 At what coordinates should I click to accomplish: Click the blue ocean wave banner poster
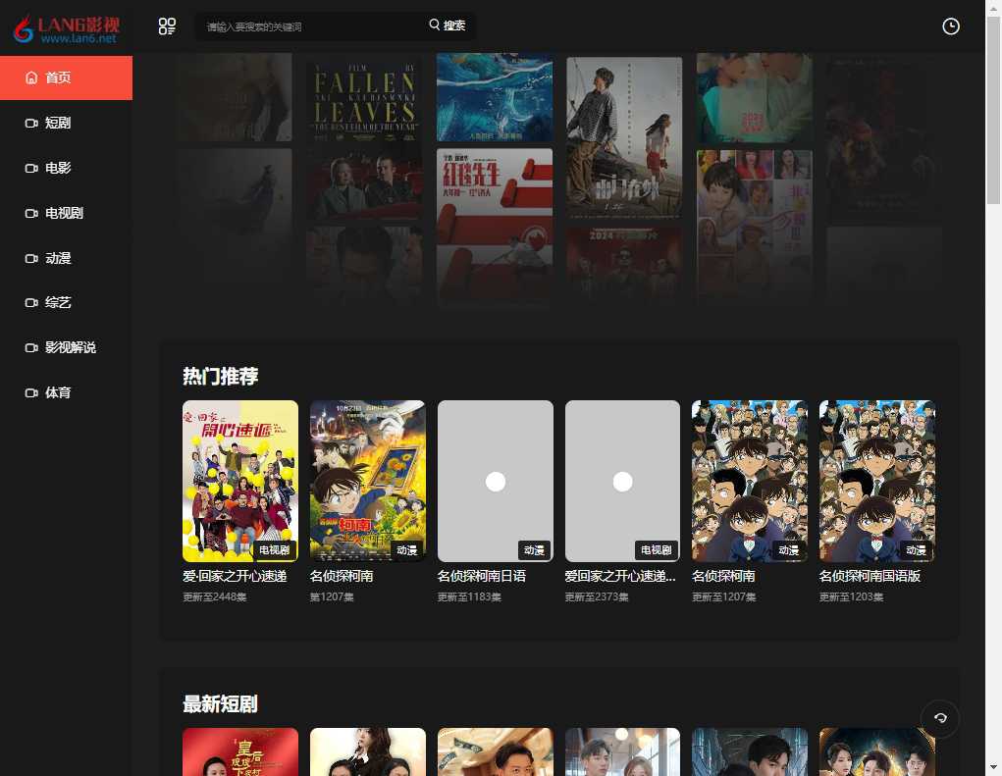click(x=495, y=98)
